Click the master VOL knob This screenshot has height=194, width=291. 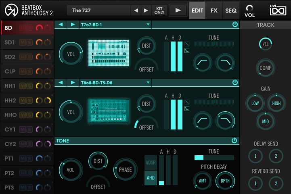point(249,8)
